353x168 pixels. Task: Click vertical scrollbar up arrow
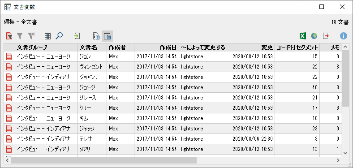(345, 47)
